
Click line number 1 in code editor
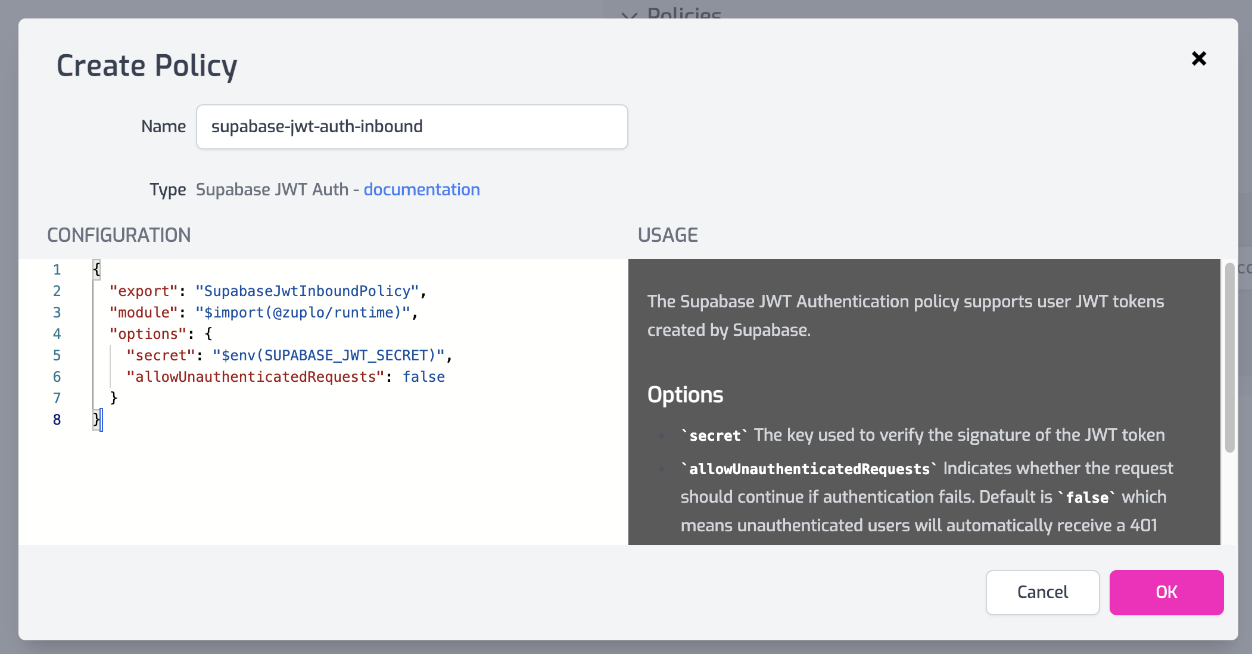click(x=57, y=270)
